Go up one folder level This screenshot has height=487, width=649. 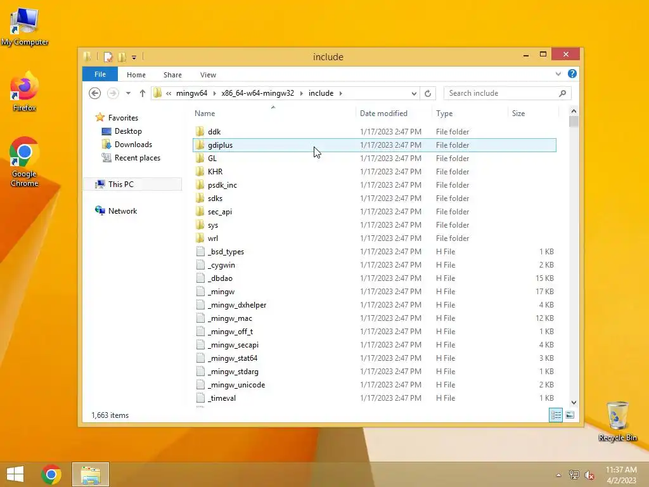143,93
